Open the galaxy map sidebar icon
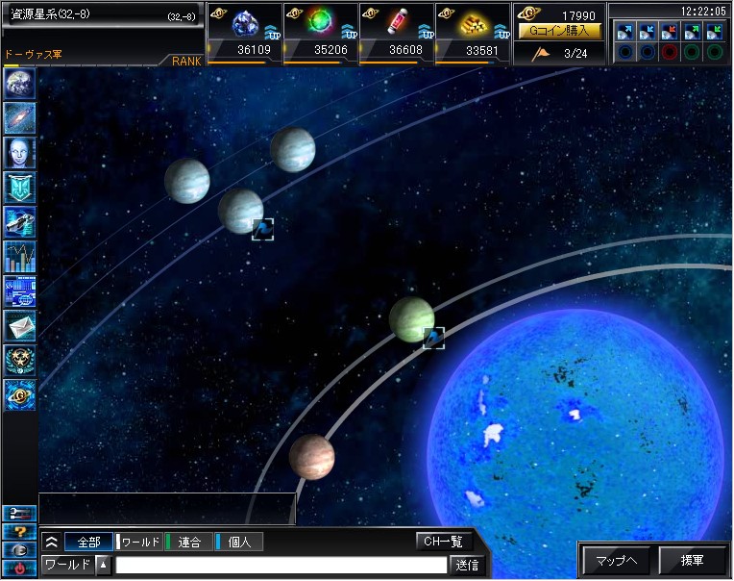 pyautogui.click(x=19, y=118)
